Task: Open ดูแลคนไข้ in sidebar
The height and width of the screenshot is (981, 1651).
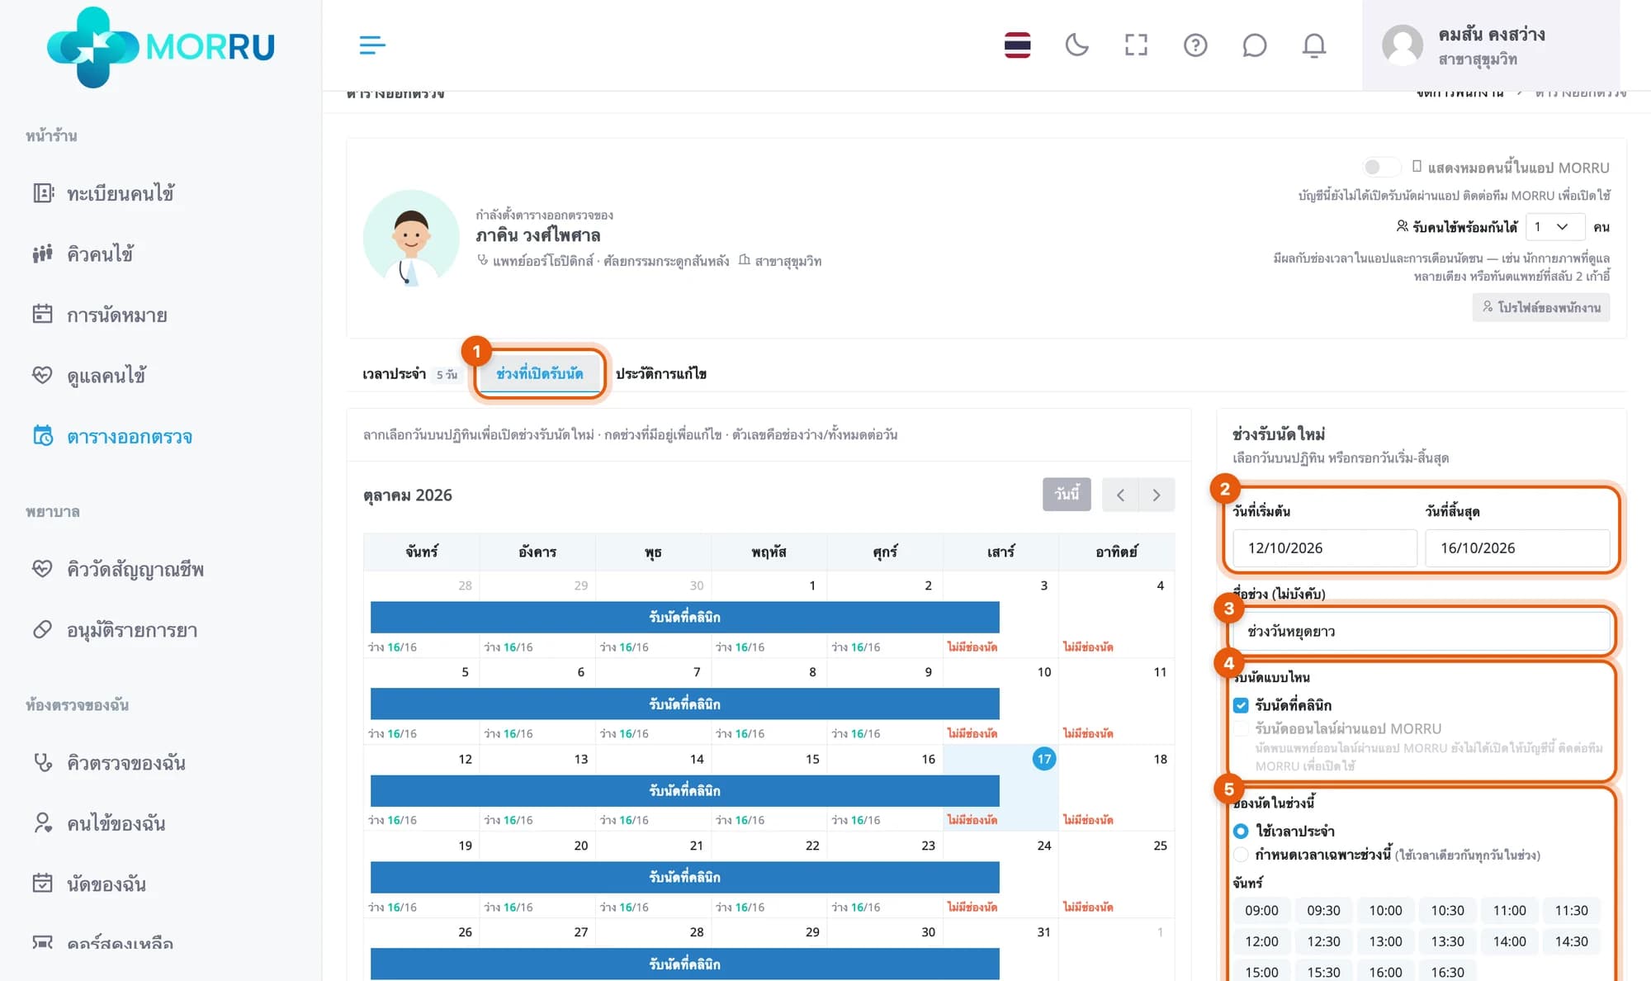Action: pyautogui.click(x=89, y=376)
